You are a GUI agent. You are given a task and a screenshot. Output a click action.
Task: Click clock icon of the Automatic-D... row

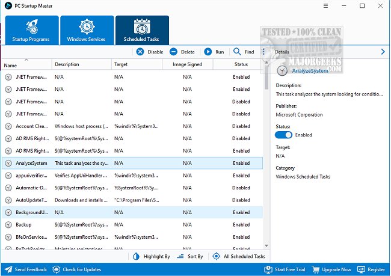coord(8,188)
